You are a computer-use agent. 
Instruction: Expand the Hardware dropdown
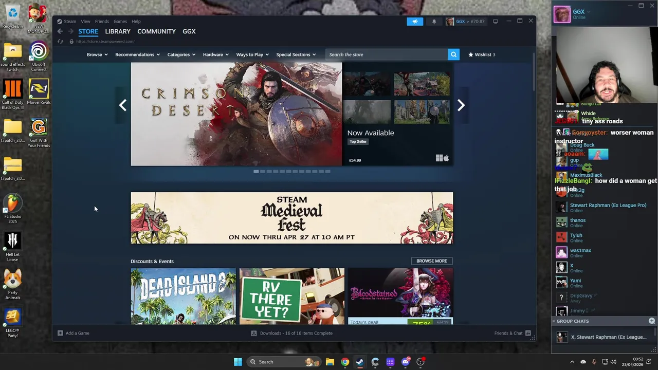[x=215, y=54]
